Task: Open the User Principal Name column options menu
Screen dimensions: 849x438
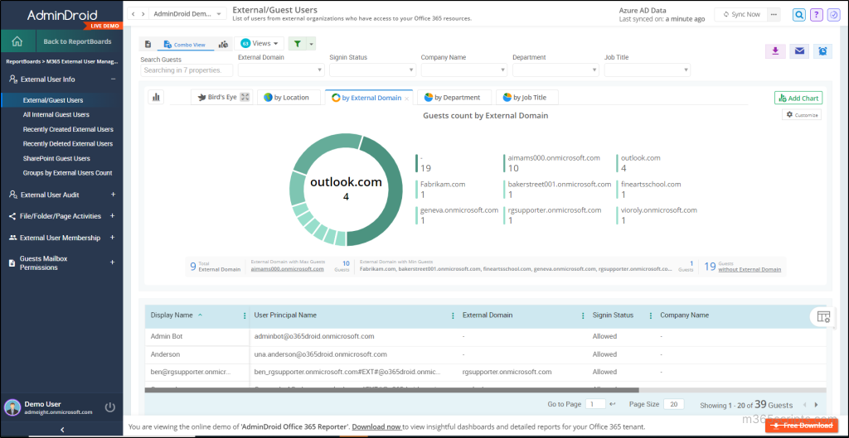Action: coord(453,315)
